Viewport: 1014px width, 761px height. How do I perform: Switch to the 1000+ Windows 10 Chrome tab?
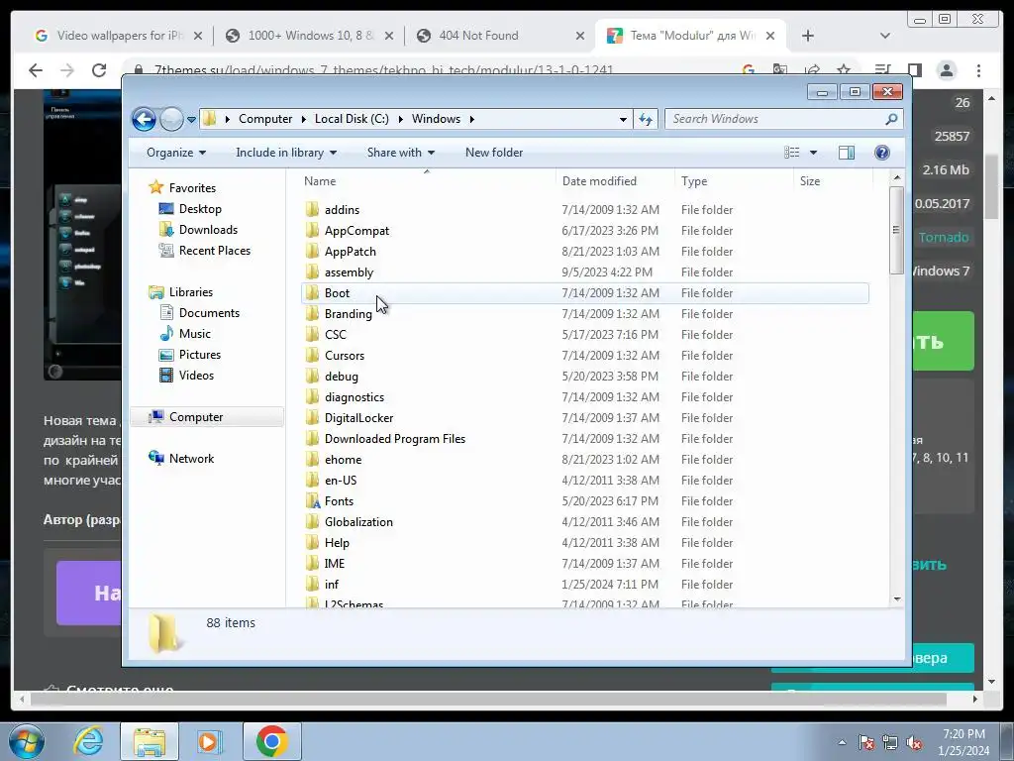[x=309, y=36]
